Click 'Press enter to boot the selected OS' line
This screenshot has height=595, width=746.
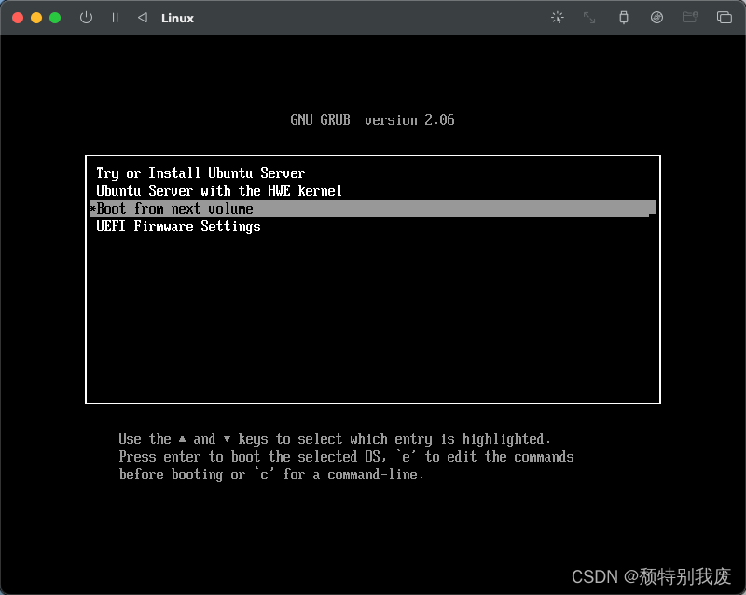click(x=346, y=456)
